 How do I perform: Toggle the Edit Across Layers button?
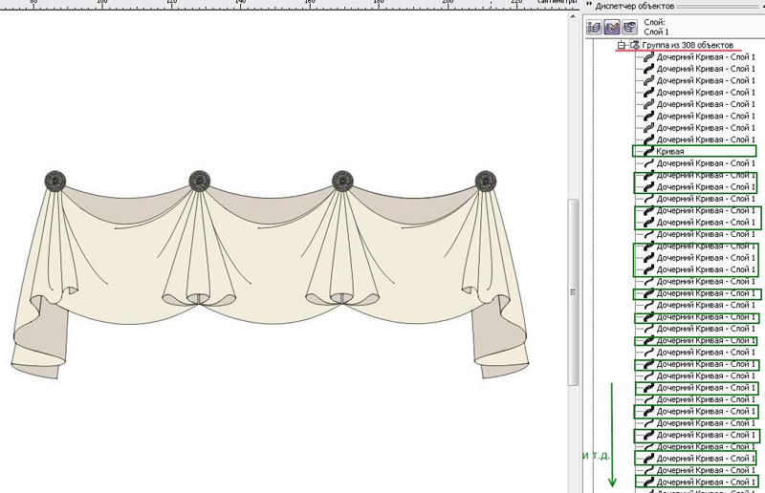click(613, 28)
